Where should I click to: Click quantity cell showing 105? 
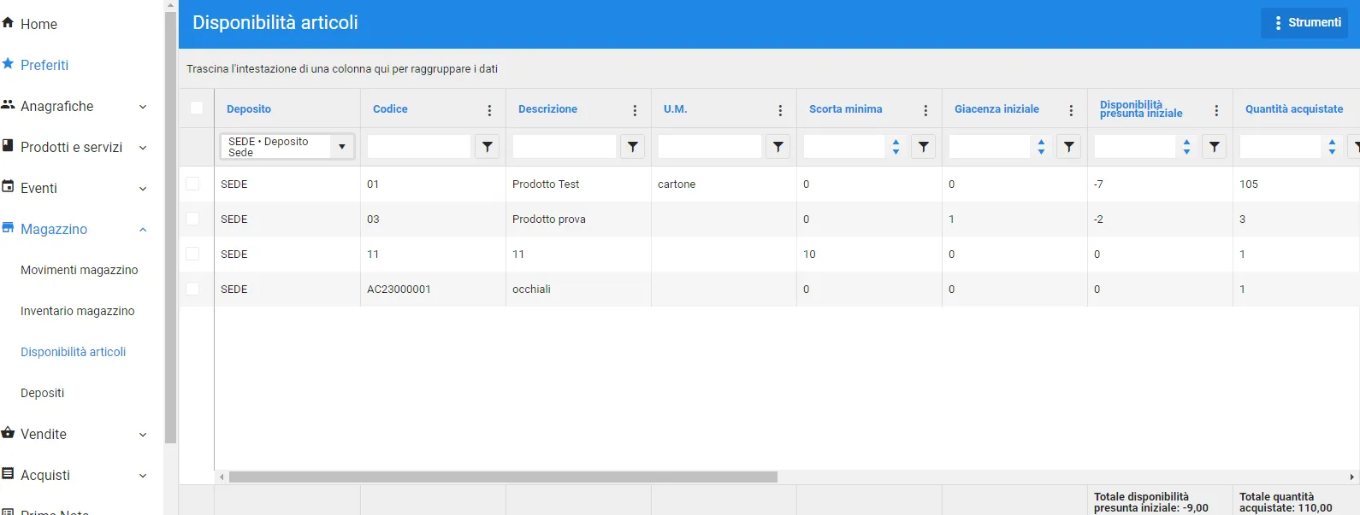tap(1296, 184)
